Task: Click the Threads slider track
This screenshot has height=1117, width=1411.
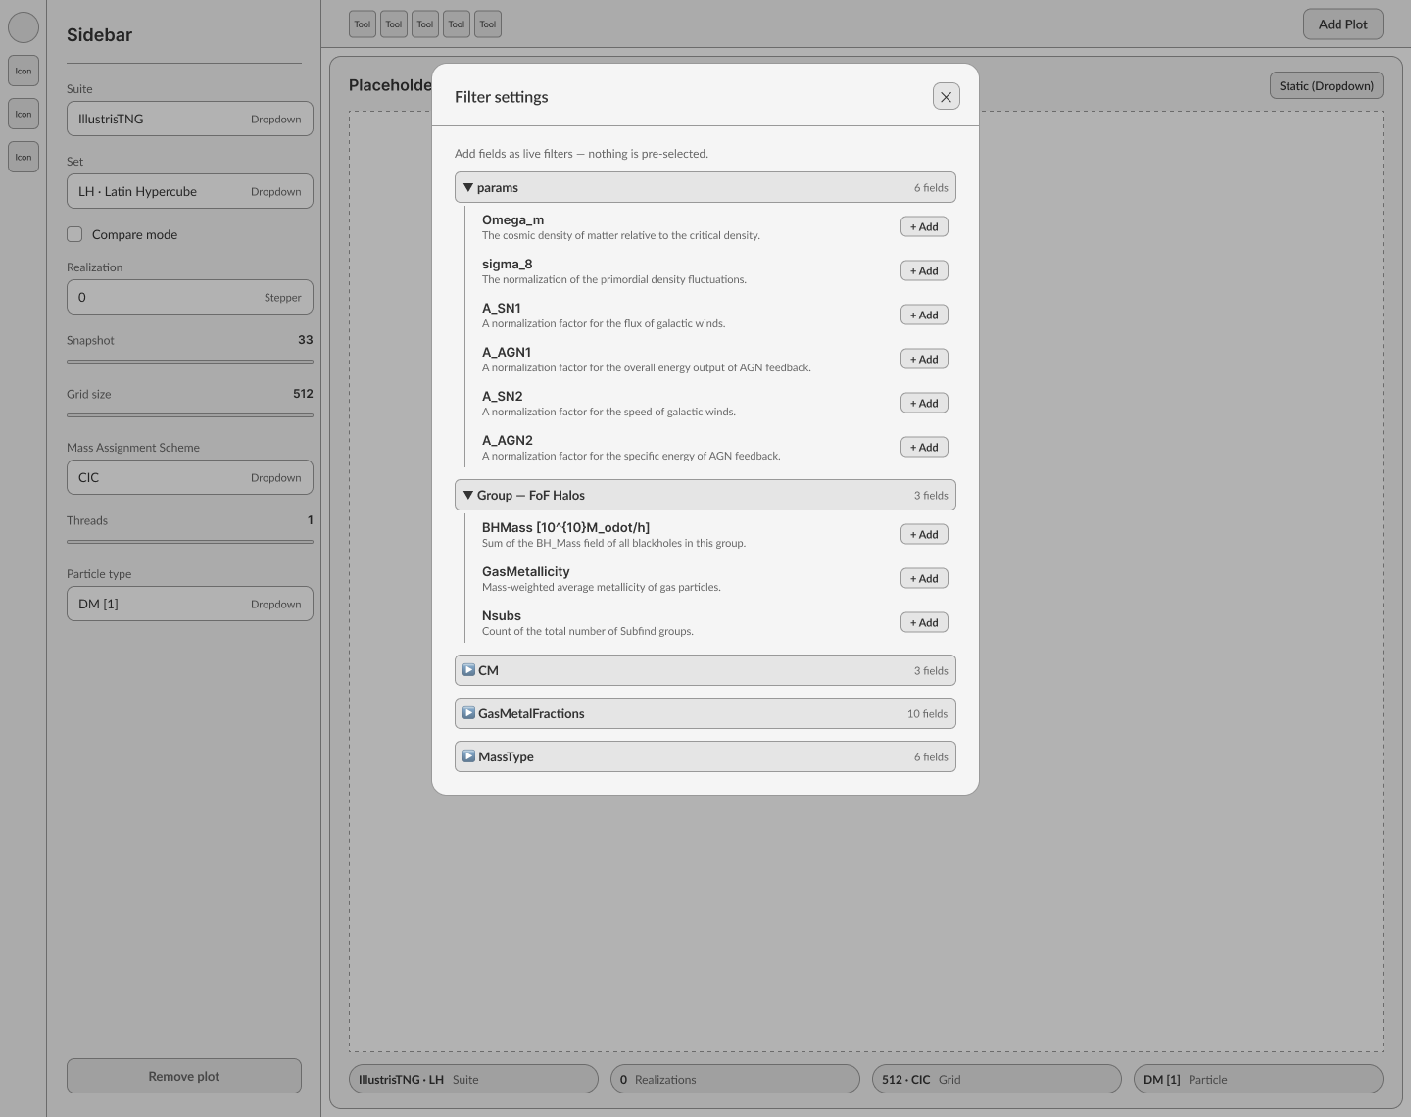Action: coord(190,541)
